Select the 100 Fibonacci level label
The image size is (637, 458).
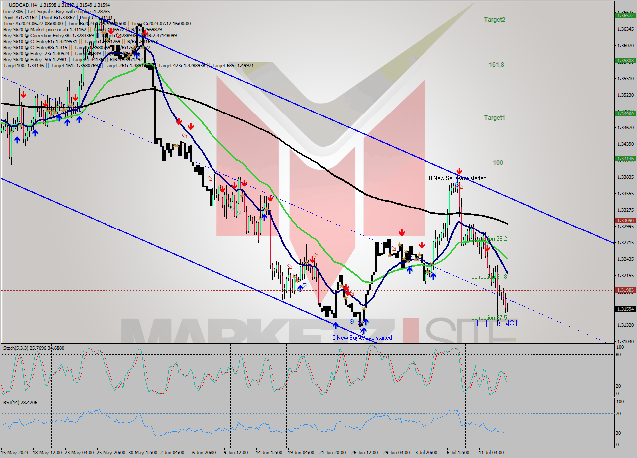point(498,163)
